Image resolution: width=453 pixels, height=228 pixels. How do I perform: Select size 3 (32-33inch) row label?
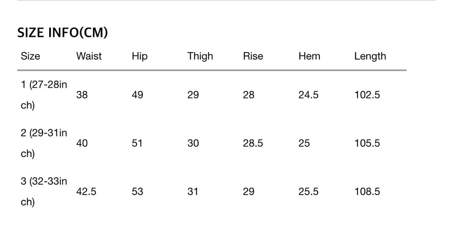click(43, 191)
